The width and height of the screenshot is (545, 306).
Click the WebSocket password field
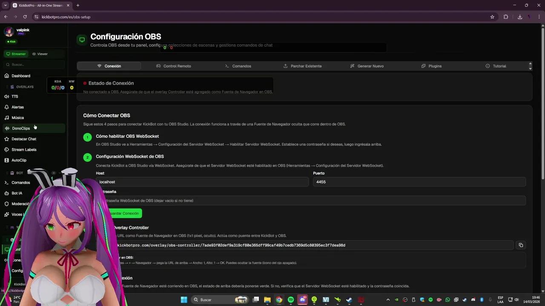click(x=311, y=201)
